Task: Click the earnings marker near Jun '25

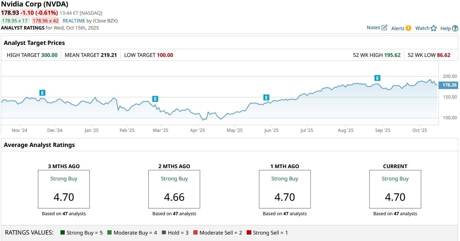Action: (x=266, y=98)
